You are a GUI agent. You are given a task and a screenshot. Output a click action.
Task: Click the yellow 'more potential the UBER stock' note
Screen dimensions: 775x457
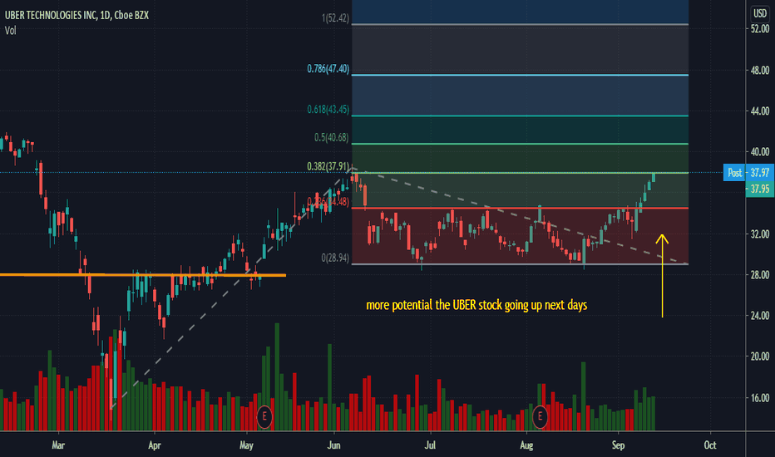(476, 305)
